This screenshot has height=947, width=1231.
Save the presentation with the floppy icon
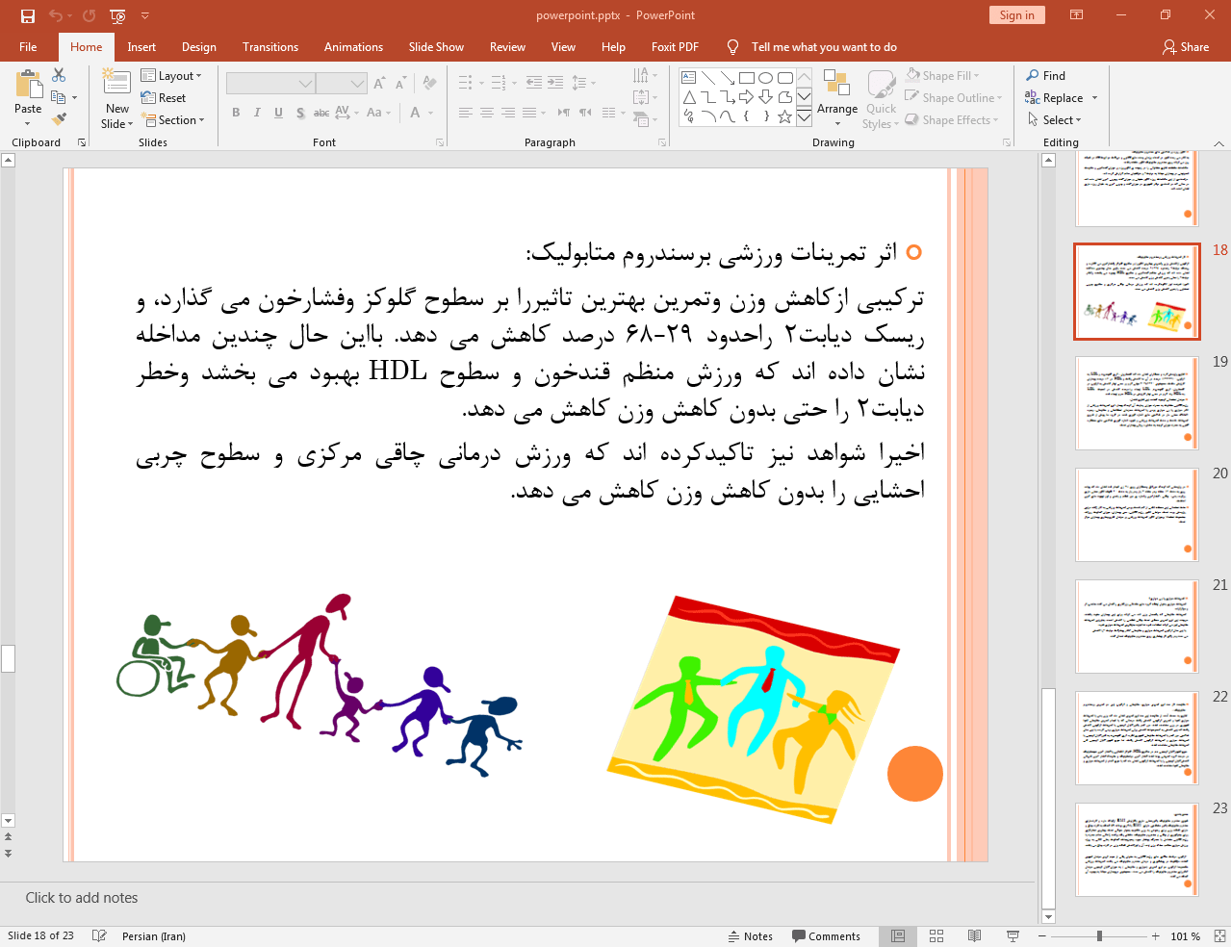coord(28,15)
